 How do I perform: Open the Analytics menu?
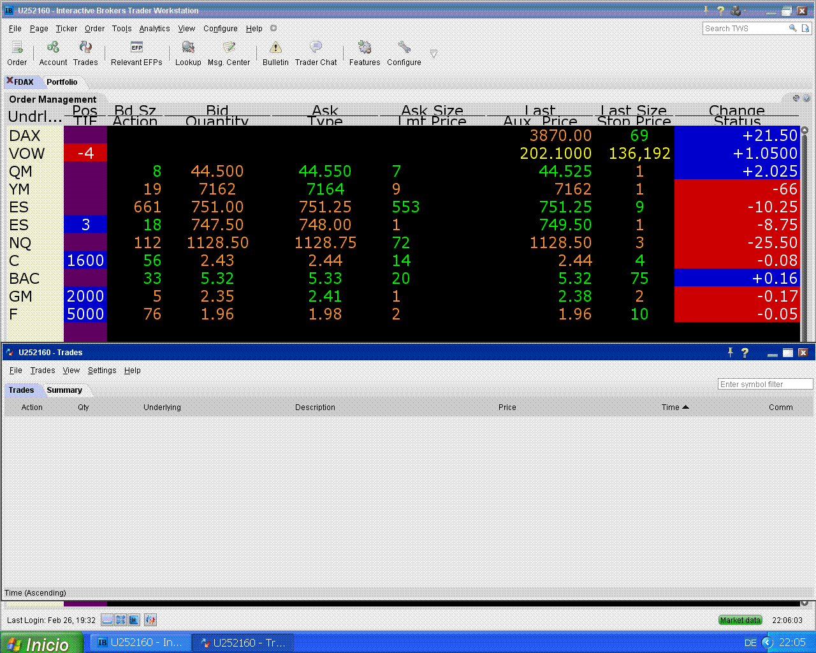[155, 29]
